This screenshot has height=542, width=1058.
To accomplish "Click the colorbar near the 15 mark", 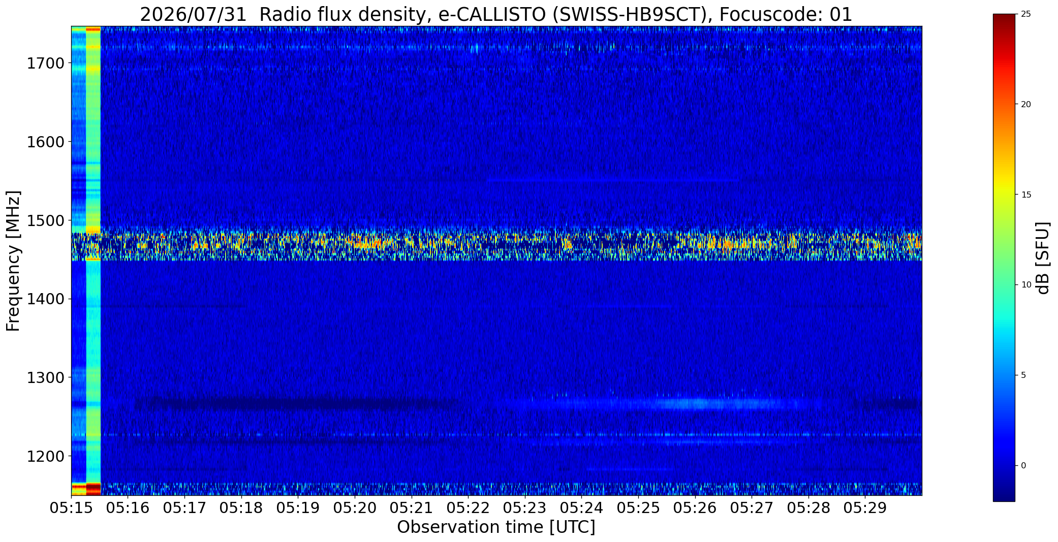I will click(x=1004, y=195).
